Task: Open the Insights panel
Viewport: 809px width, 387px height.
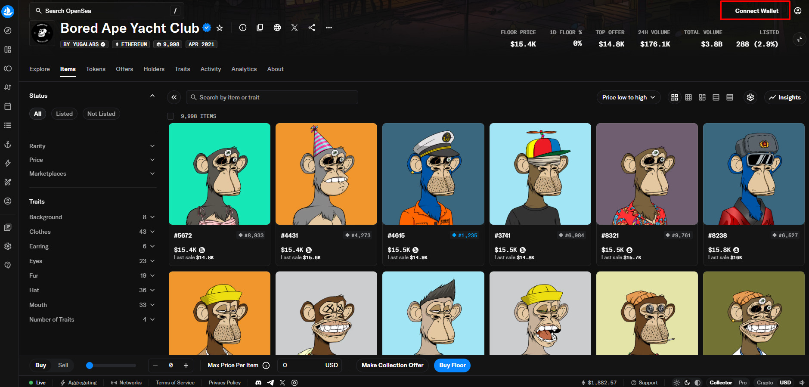Action: (785, 97)
